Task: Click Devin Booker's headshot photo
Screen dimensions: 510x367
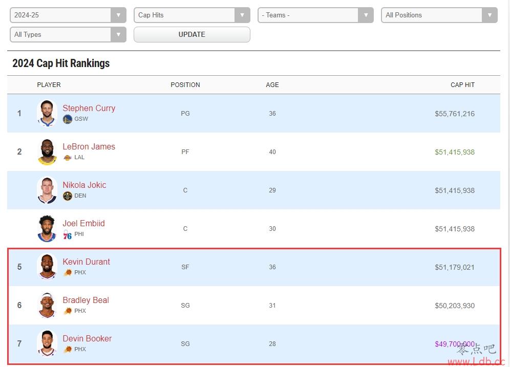Action: pyautogui.click(x=47, y=343)
